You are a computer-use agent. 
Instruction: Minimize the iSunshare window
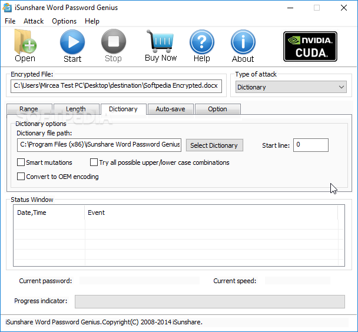click(290, 8)
